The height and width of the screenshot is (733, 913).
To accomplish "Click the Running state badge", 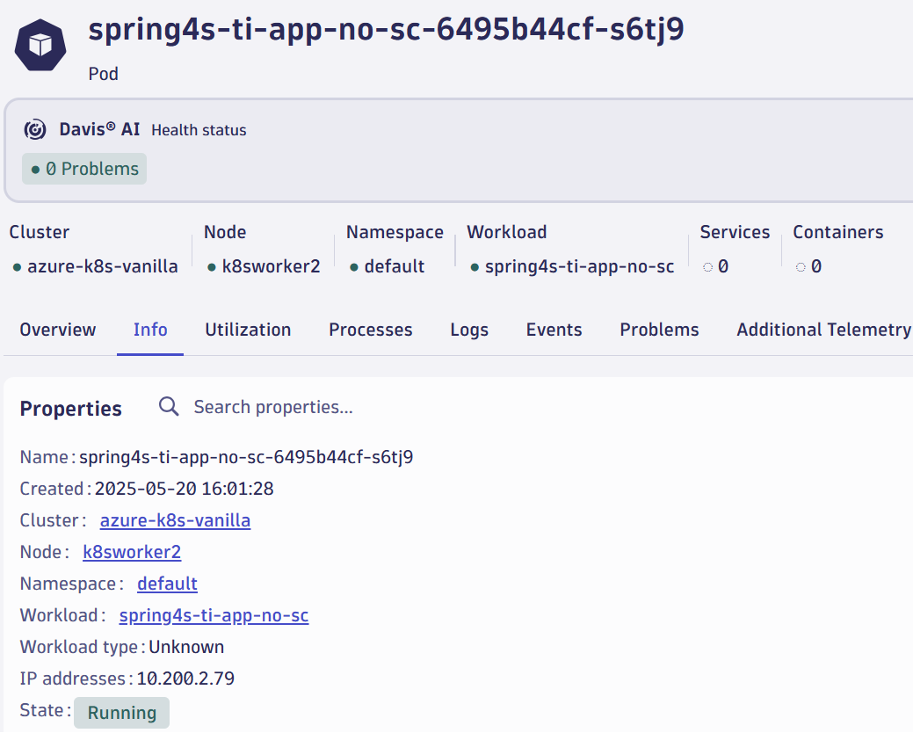I will coord(121,713).
